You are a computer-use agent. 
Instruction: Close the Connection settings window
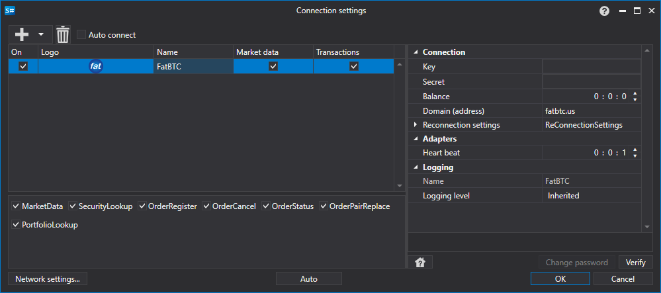coord(651,11)
